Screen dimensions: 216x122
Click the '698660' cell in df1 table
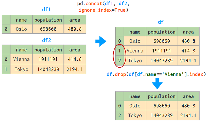pyautogui.click(x=48, y=29)
